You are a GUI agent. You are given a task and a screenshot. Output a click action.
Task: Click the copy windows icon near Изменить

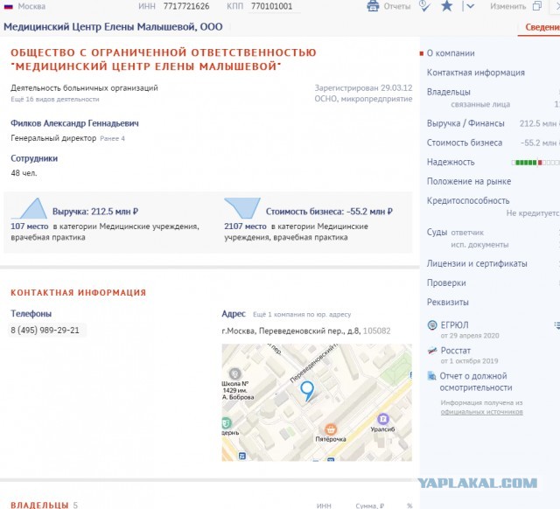point(537,6)
